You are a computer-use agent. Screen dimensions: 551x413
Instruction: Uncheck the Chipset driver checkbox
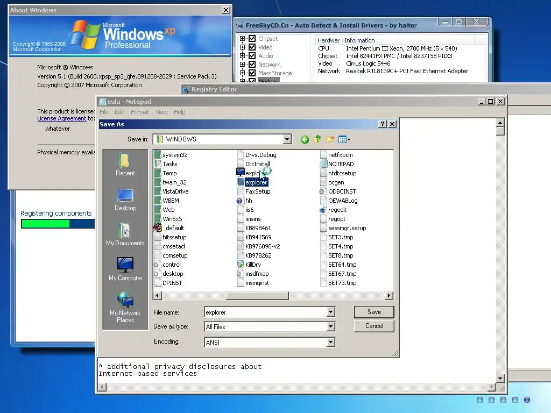(x=252, y=38)
